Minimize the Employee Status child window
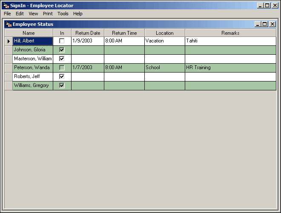 (258, 24)
